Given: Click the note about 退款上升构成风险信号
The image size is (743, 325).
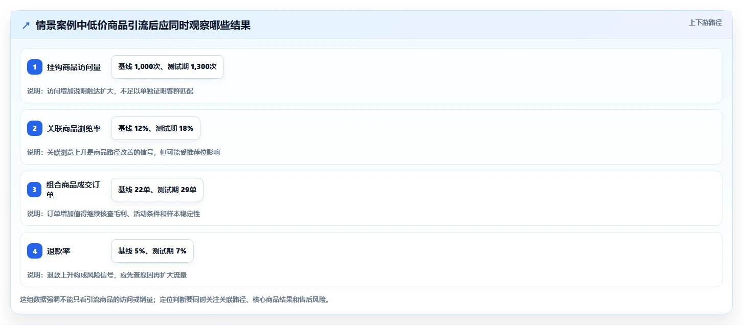Looking at the screenshot, I should [107, 275].
